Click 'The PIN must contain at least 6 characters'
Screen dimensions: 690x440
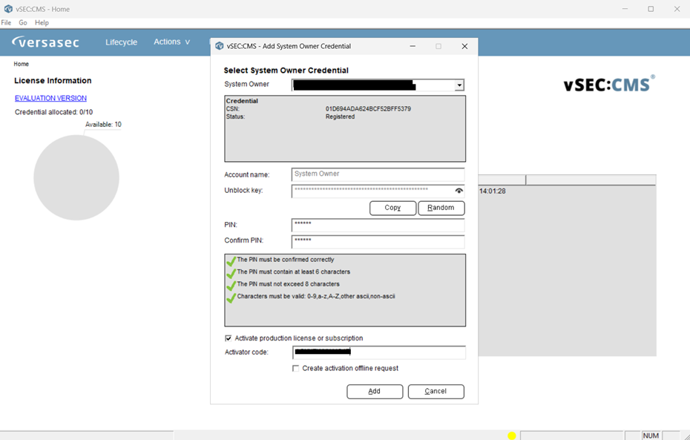[x=294, y=272]
